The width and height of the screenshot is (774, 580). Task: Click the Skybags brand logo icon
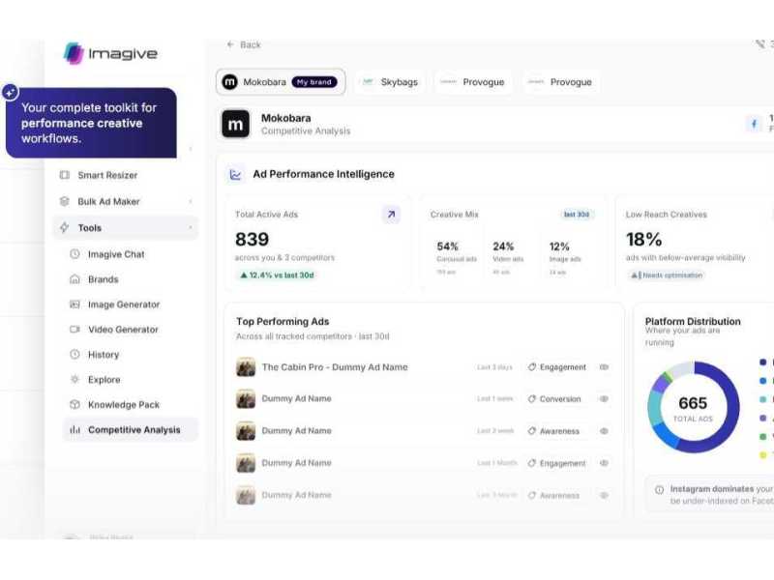pos(368,82)
